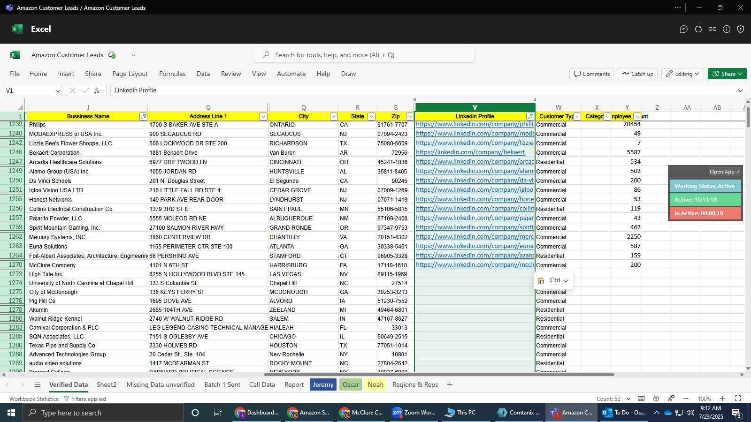Image resolution: width=751 pixels, height=422 pixels.
Task: Open Bekaert LinkedIn company link
Action: (x=470, y=152)
